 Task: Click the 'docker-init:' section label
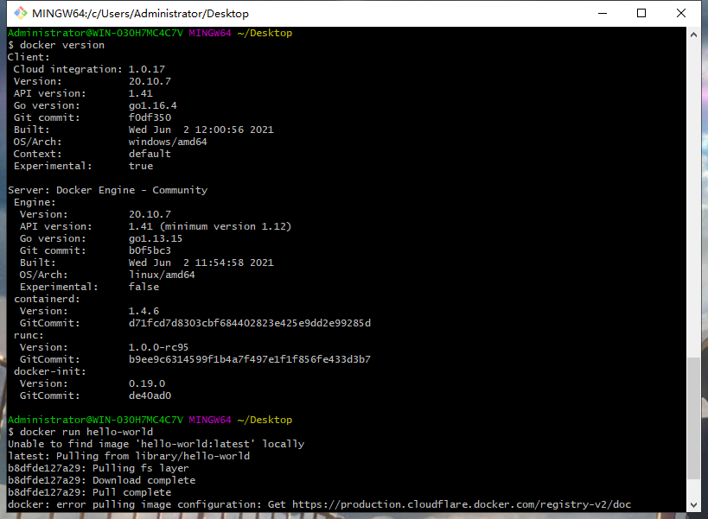point(50,371)
